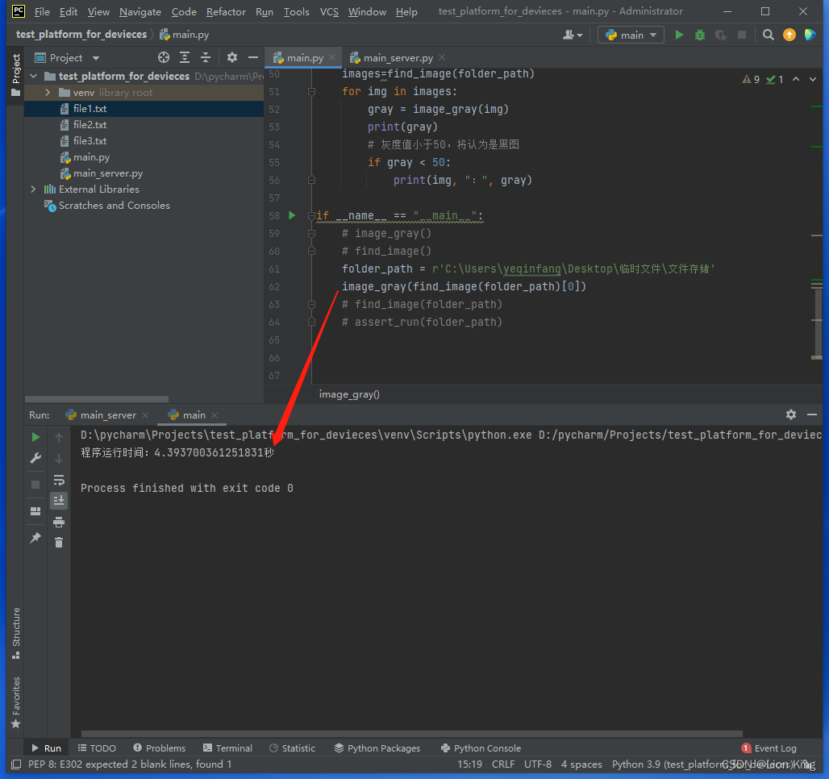Screen dimensions: 829x779
Task: Rerun the program in the Run panel
Action: 35,436
